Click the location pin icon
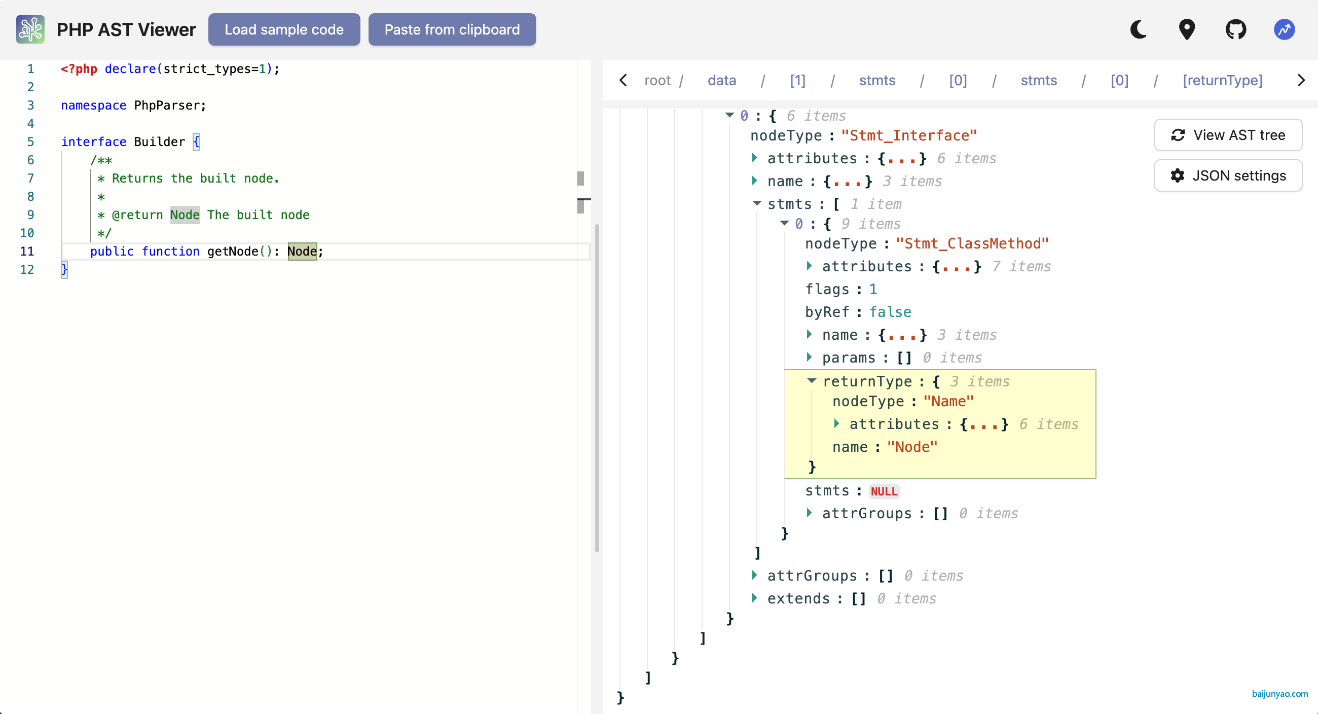 1187,29
